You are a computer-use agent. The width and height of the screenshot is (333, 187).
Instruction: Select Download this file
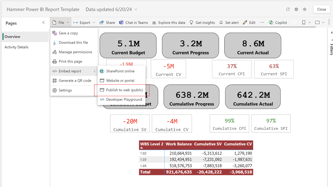click(74, 42)
